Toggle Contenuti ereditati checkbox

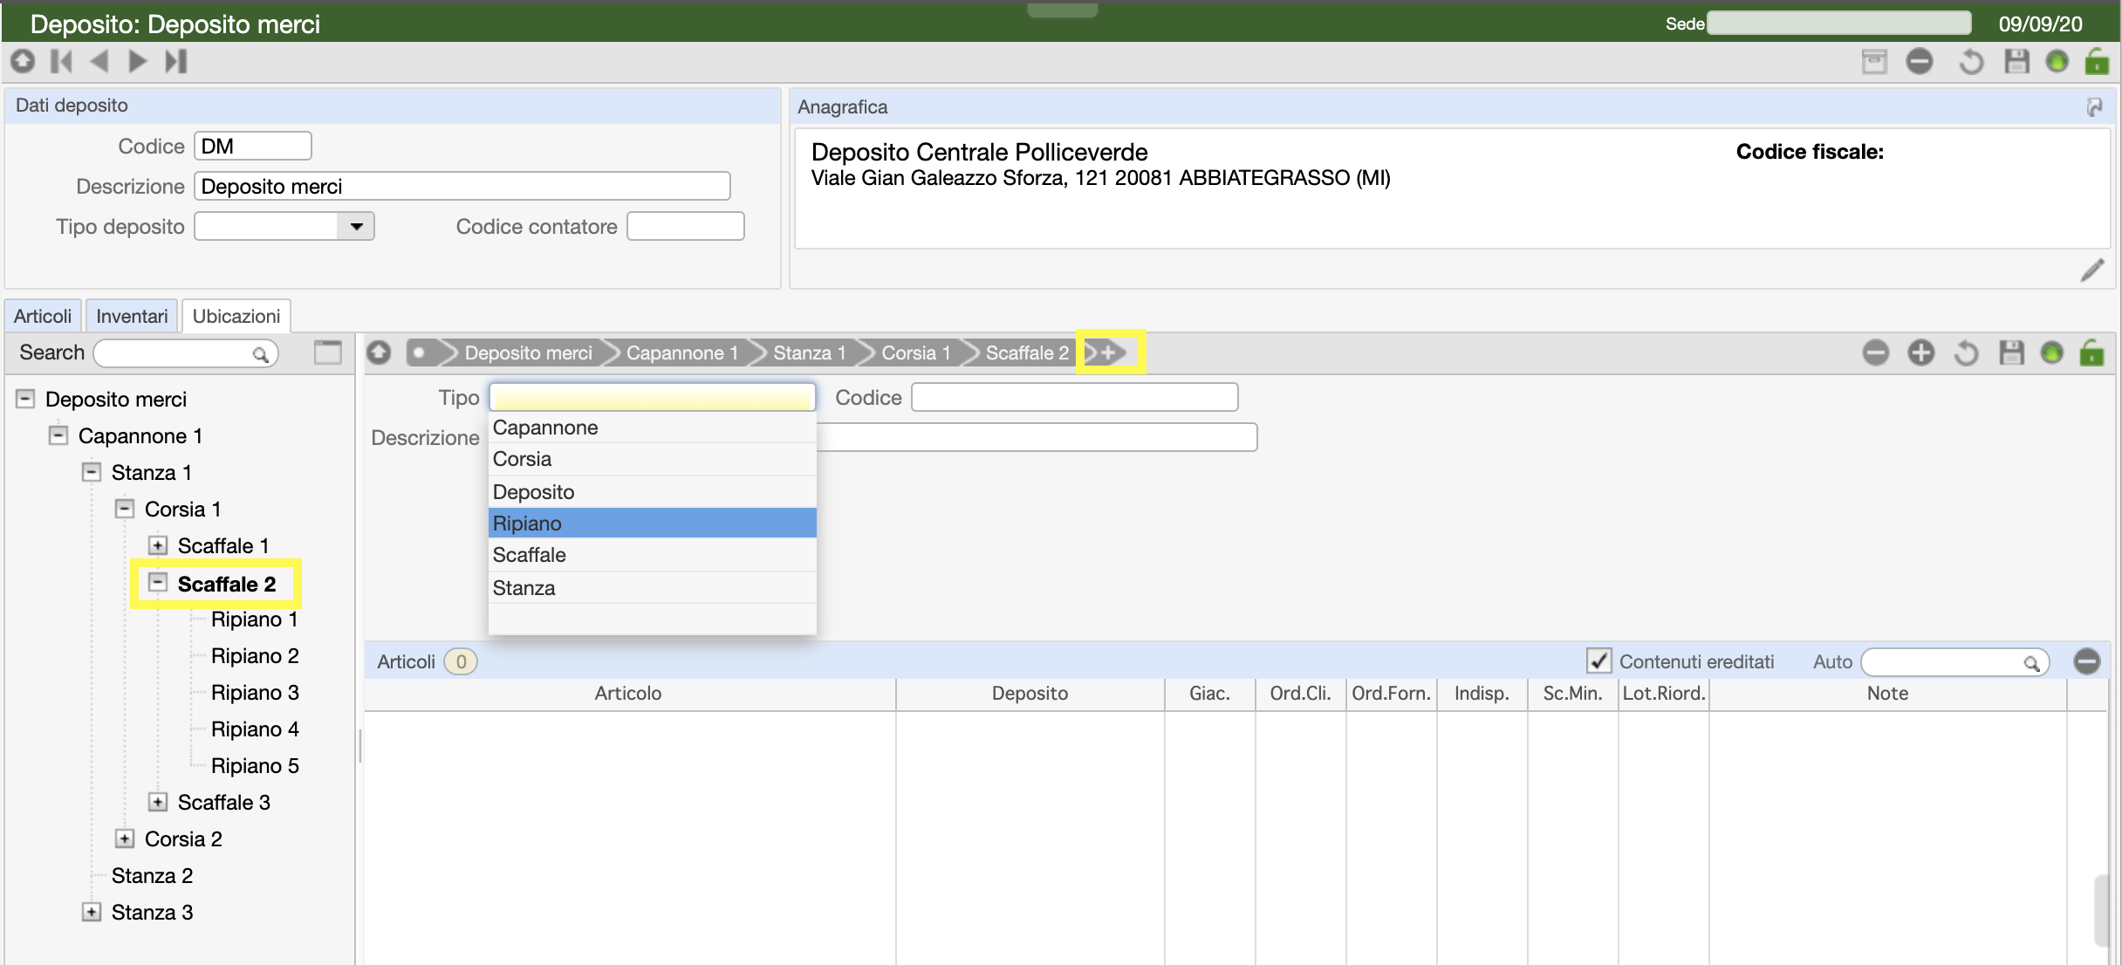(1598, 661)
